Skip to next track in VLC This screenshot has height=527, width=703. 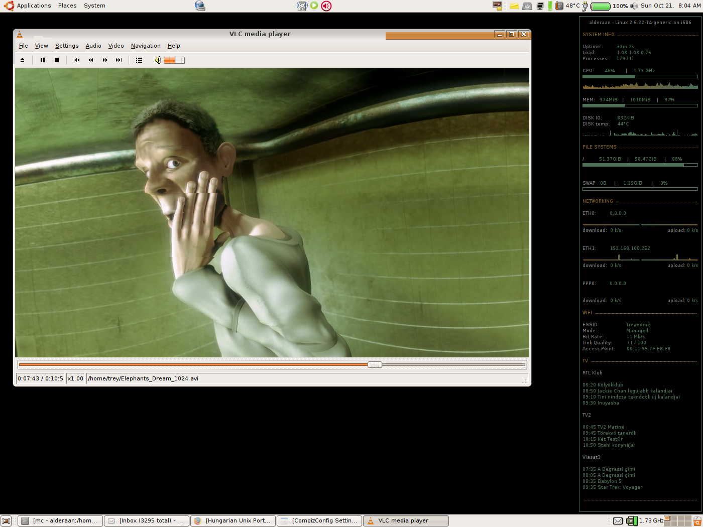pyautogui.click(x=119, y=60)
